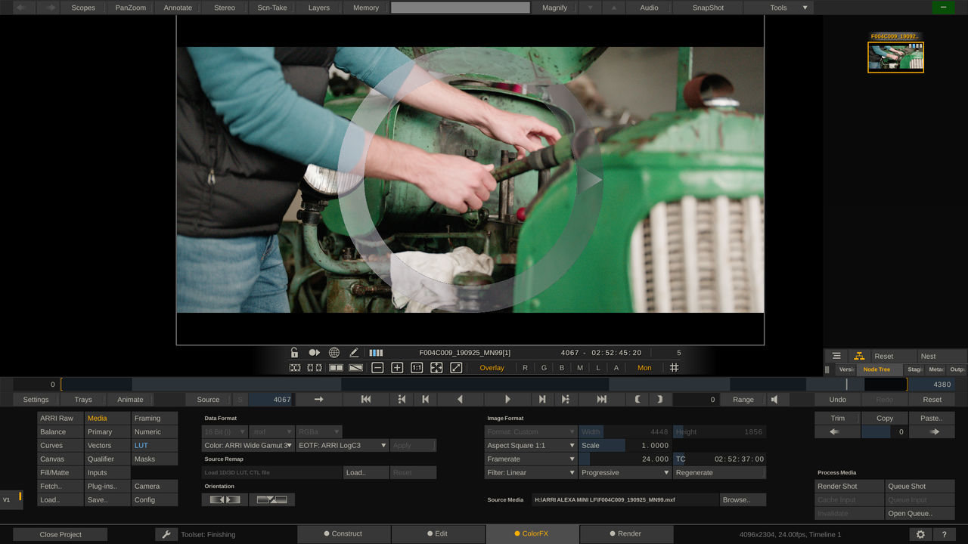Click the fullscreen expand icon
968x544 pixels.
(456, 368)
